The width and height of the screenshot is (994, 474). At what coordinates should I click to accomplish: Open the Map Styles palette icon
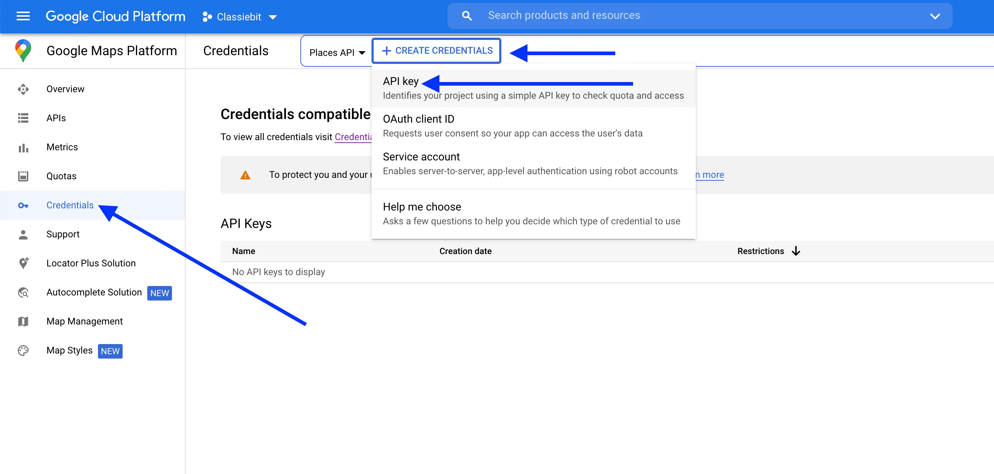(23, 351)
